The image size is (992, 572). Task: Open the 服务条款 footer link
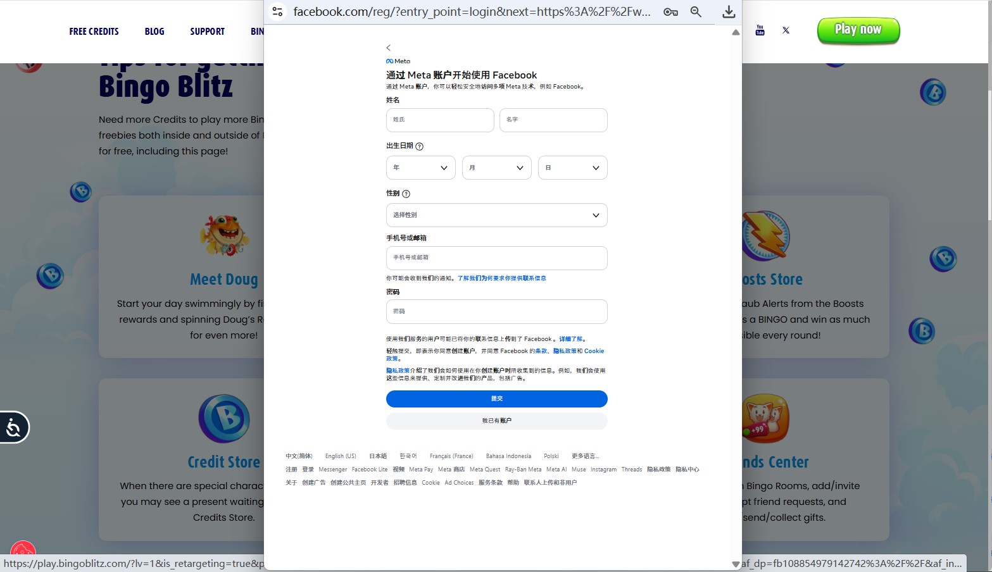[491, 483]
